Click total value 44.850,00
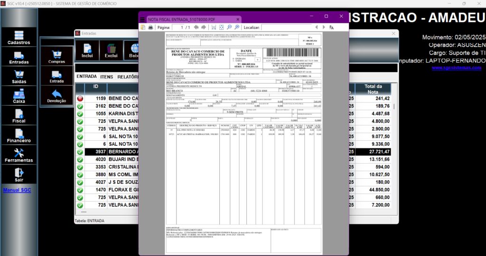Screen dimensions: 486x256 pos(379,190)
